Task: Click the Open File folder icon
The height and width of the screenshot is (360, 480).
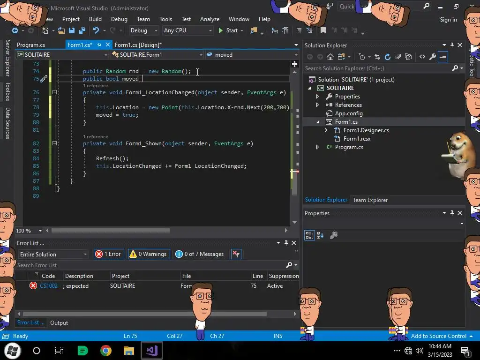Action: [61, 30]
